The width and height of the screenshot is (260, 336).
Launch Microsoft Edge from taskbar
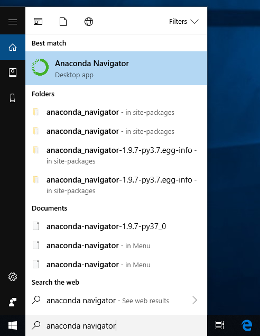click(x=247, y=325)
